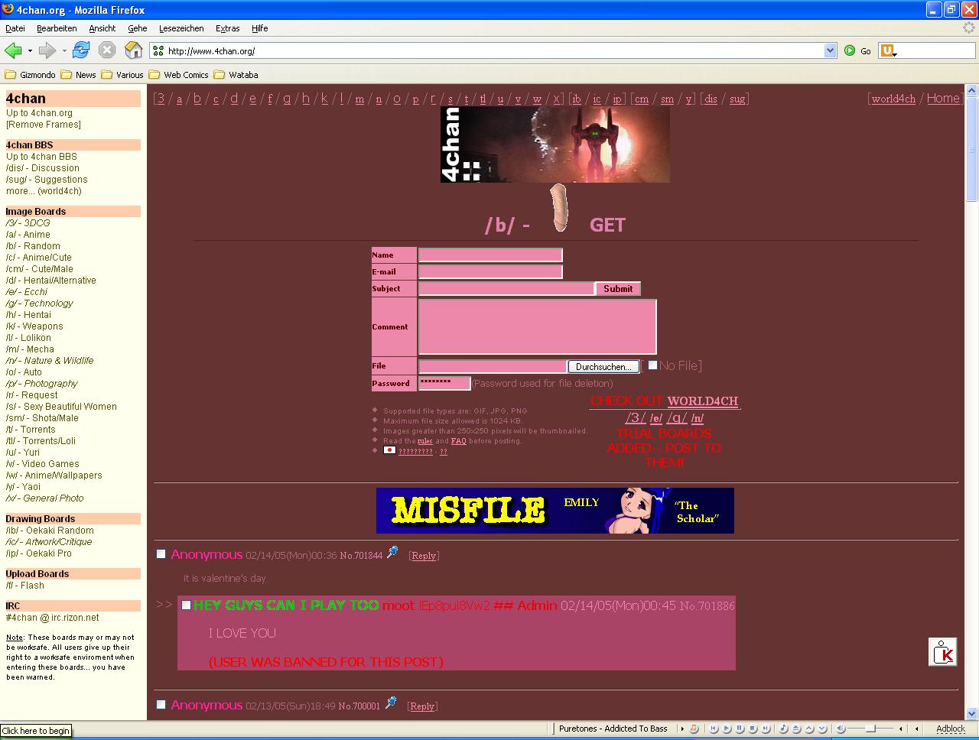Check the box beside moot's admin post

(186, 605)
